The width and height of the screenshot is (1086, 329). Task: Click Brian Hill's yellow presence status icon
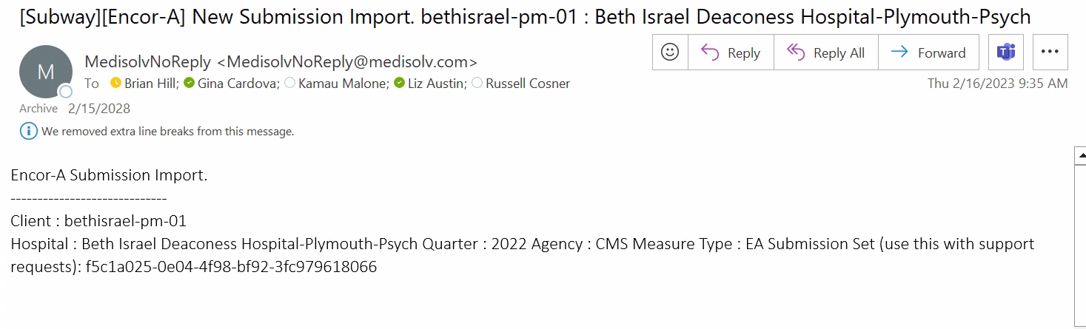click(115, 84)
